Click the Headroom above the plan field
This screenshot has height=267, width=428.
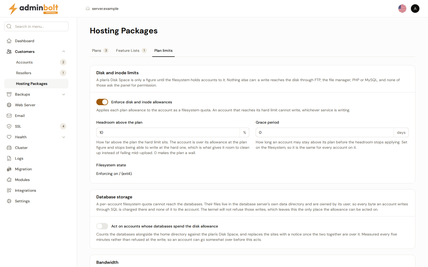(168, 132)
